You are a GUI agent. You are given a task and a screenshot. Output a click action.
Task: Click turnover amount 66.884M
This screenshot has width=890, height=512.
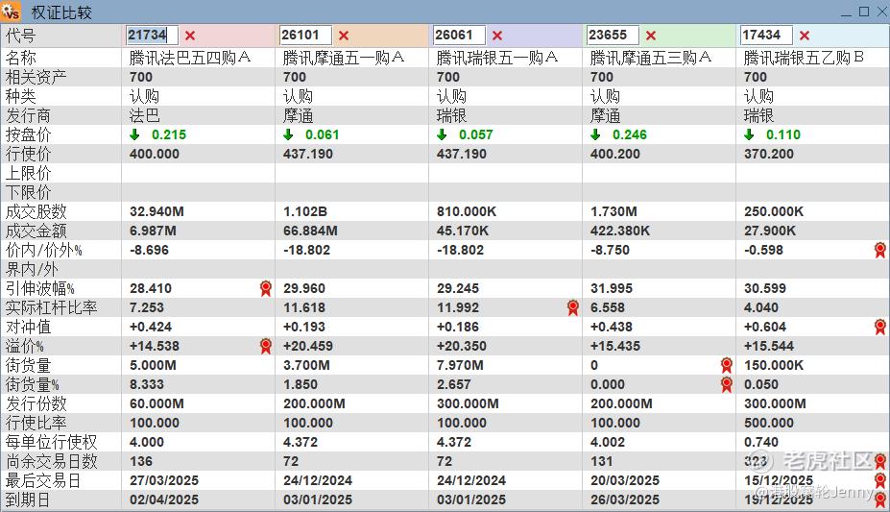click(x=310, y=231)
